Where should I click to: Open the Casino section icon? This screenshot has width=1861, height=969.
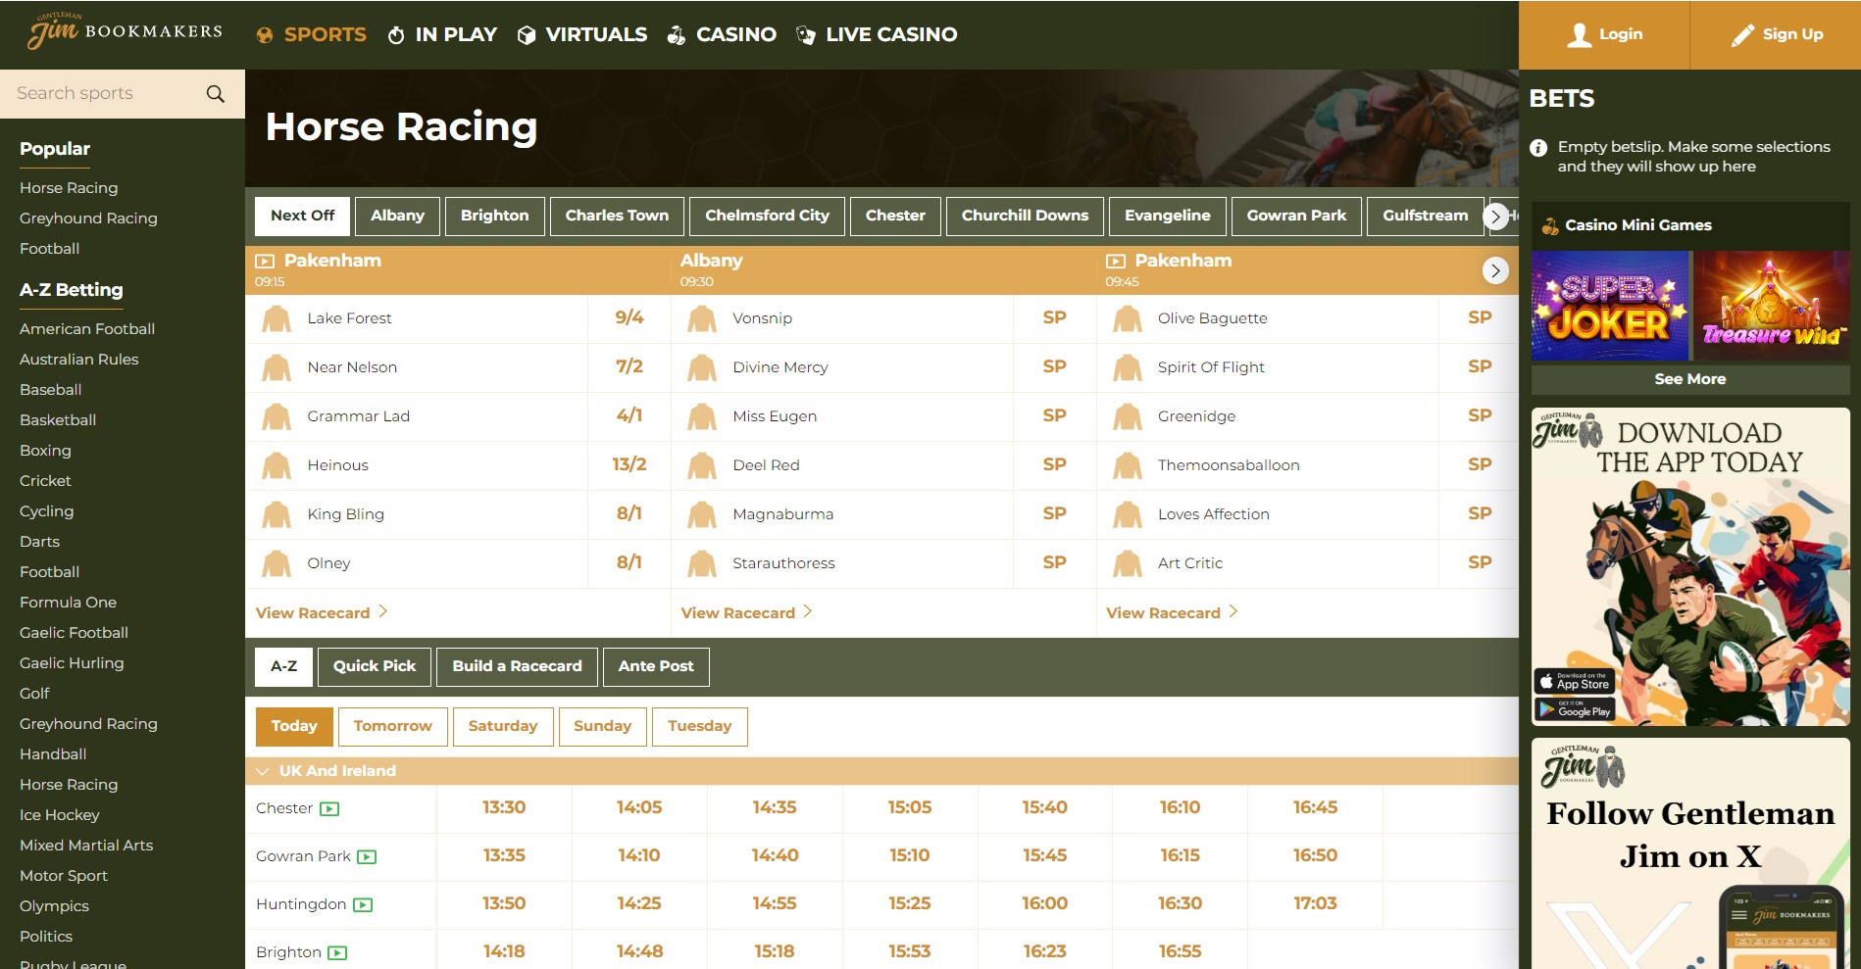pyautogui.click(x=676, y=33)
